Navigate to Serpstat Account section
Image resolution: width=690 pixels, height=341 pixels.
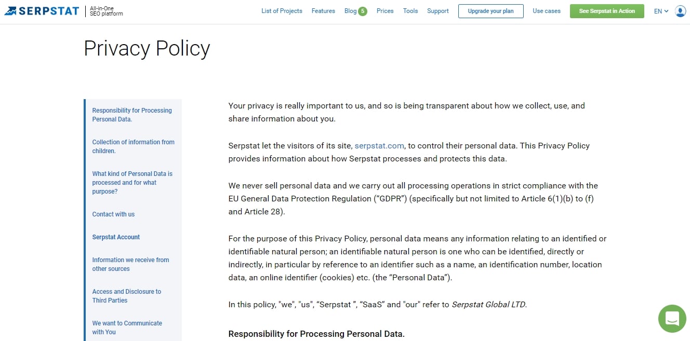pyautogui.click(x=116, y=237)
